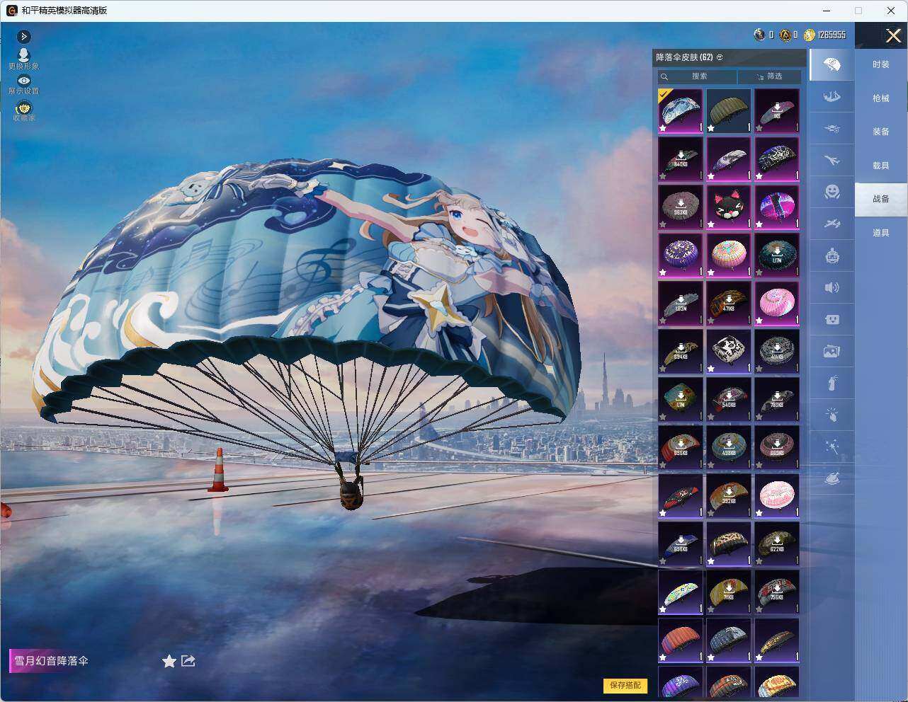Download the parachute skin labeled 498KB

[729, 448]
